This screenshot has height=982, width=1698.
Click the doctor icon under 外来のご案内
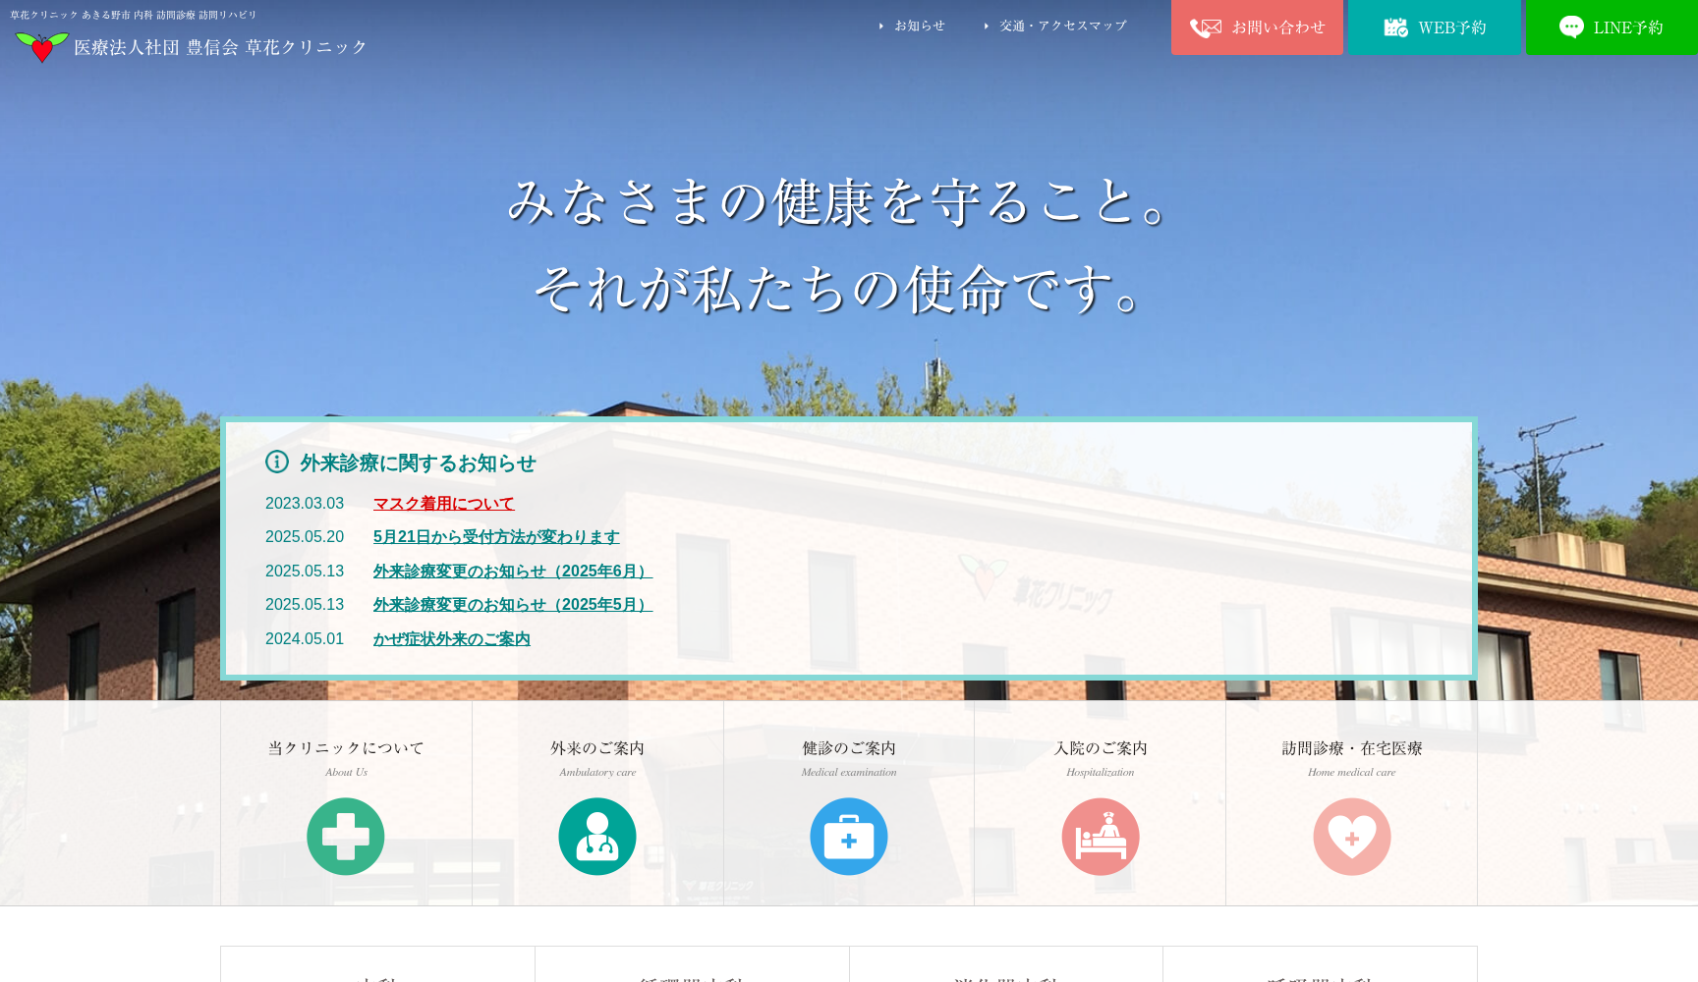click(597, 836)
